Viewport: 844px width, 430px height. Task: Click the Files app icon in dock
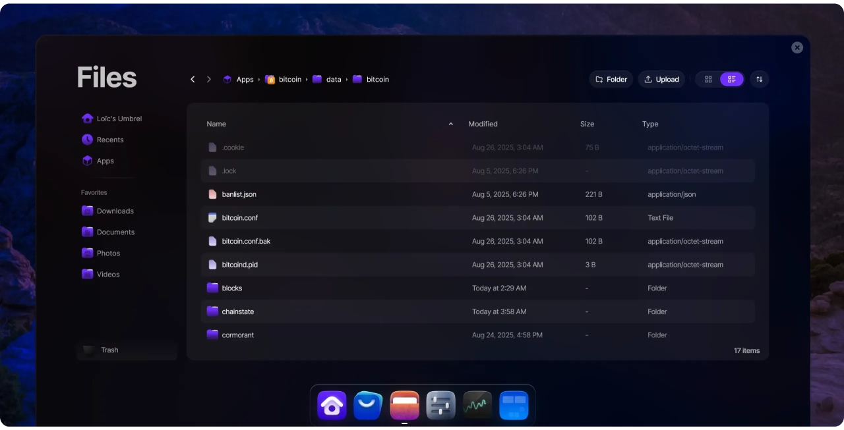pyautogui.click(x=404, y=406)
